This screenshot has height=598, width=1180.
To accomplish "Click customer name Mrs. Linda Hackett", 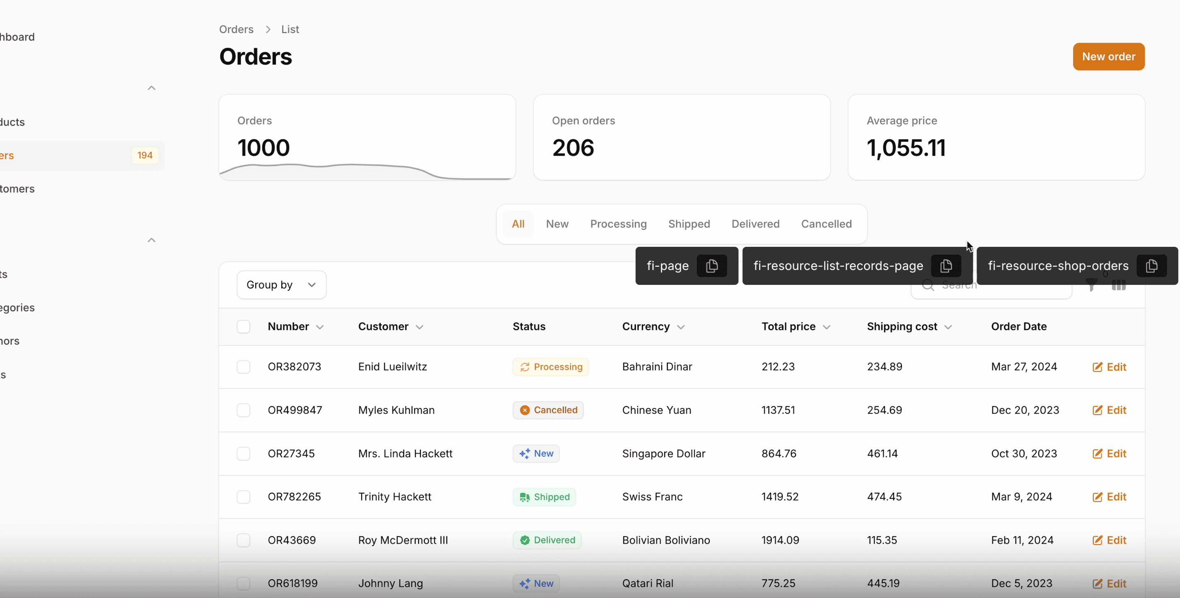I will click(405, 454).
